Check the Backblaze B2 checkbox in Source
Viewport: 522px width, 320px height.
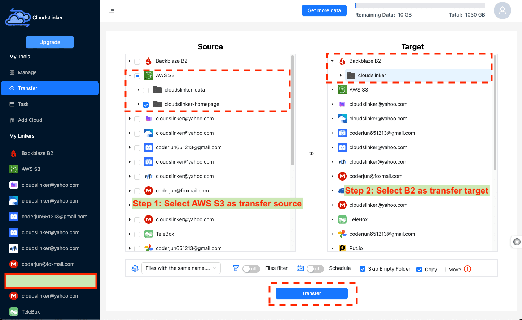point(137,62)
